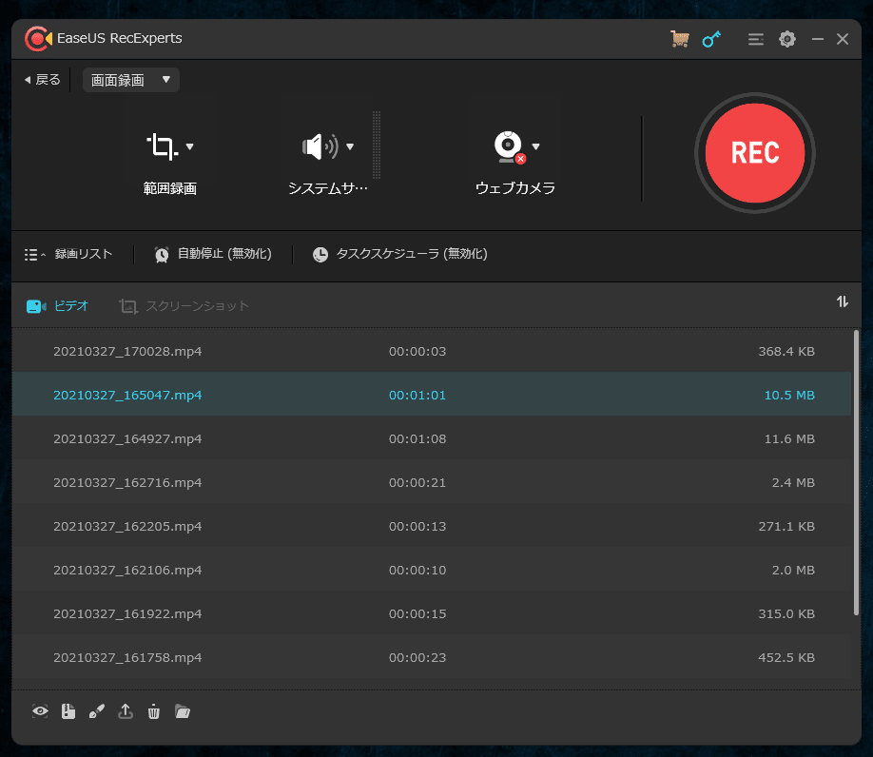Viewport: 873px width, 757px height.
Task: Select 20210327_162106.mp4 recording
Action: click(432, 570)
